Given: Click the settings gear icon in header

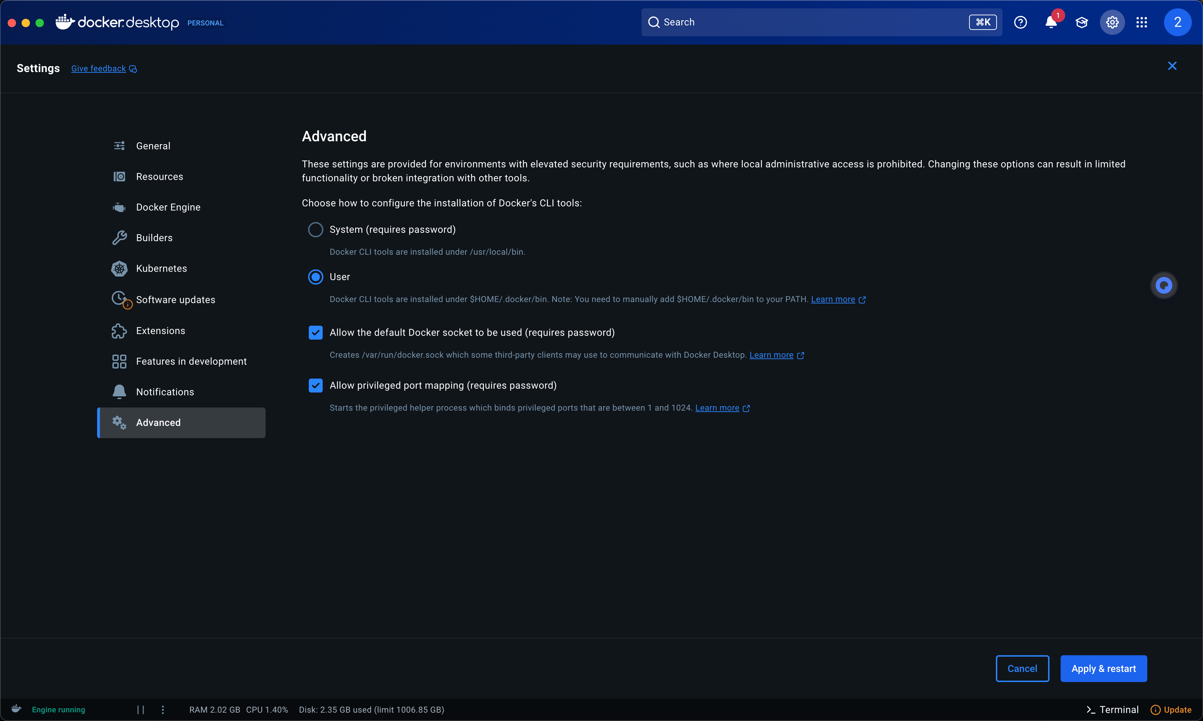Looking at the screenshot, I should point(1112,22).
